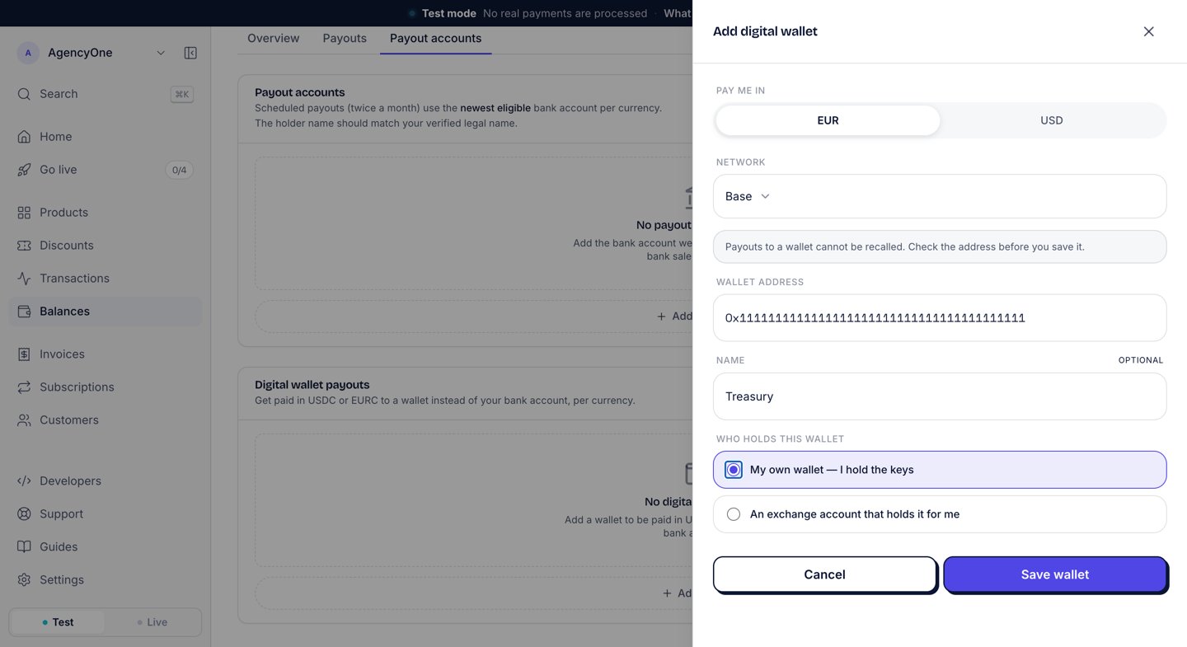
Task: Go to Transactions in the sidebar
Action: [x=106, y=279]
